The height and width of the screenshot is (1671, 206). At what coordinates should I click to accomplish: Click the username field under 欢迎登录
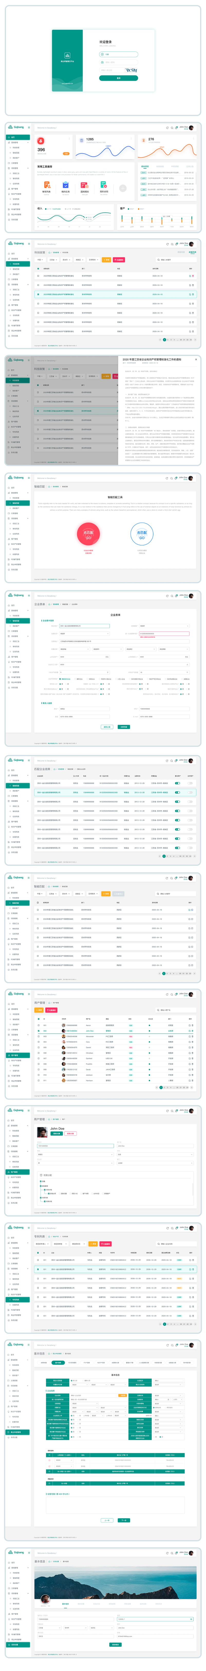coord(119,55)
